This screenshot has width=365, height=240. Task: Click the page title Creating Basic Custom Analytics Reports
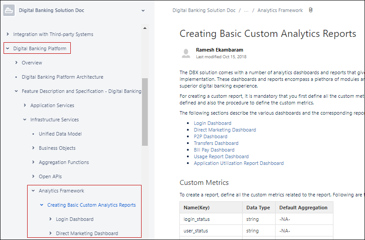tap(268, 34)
